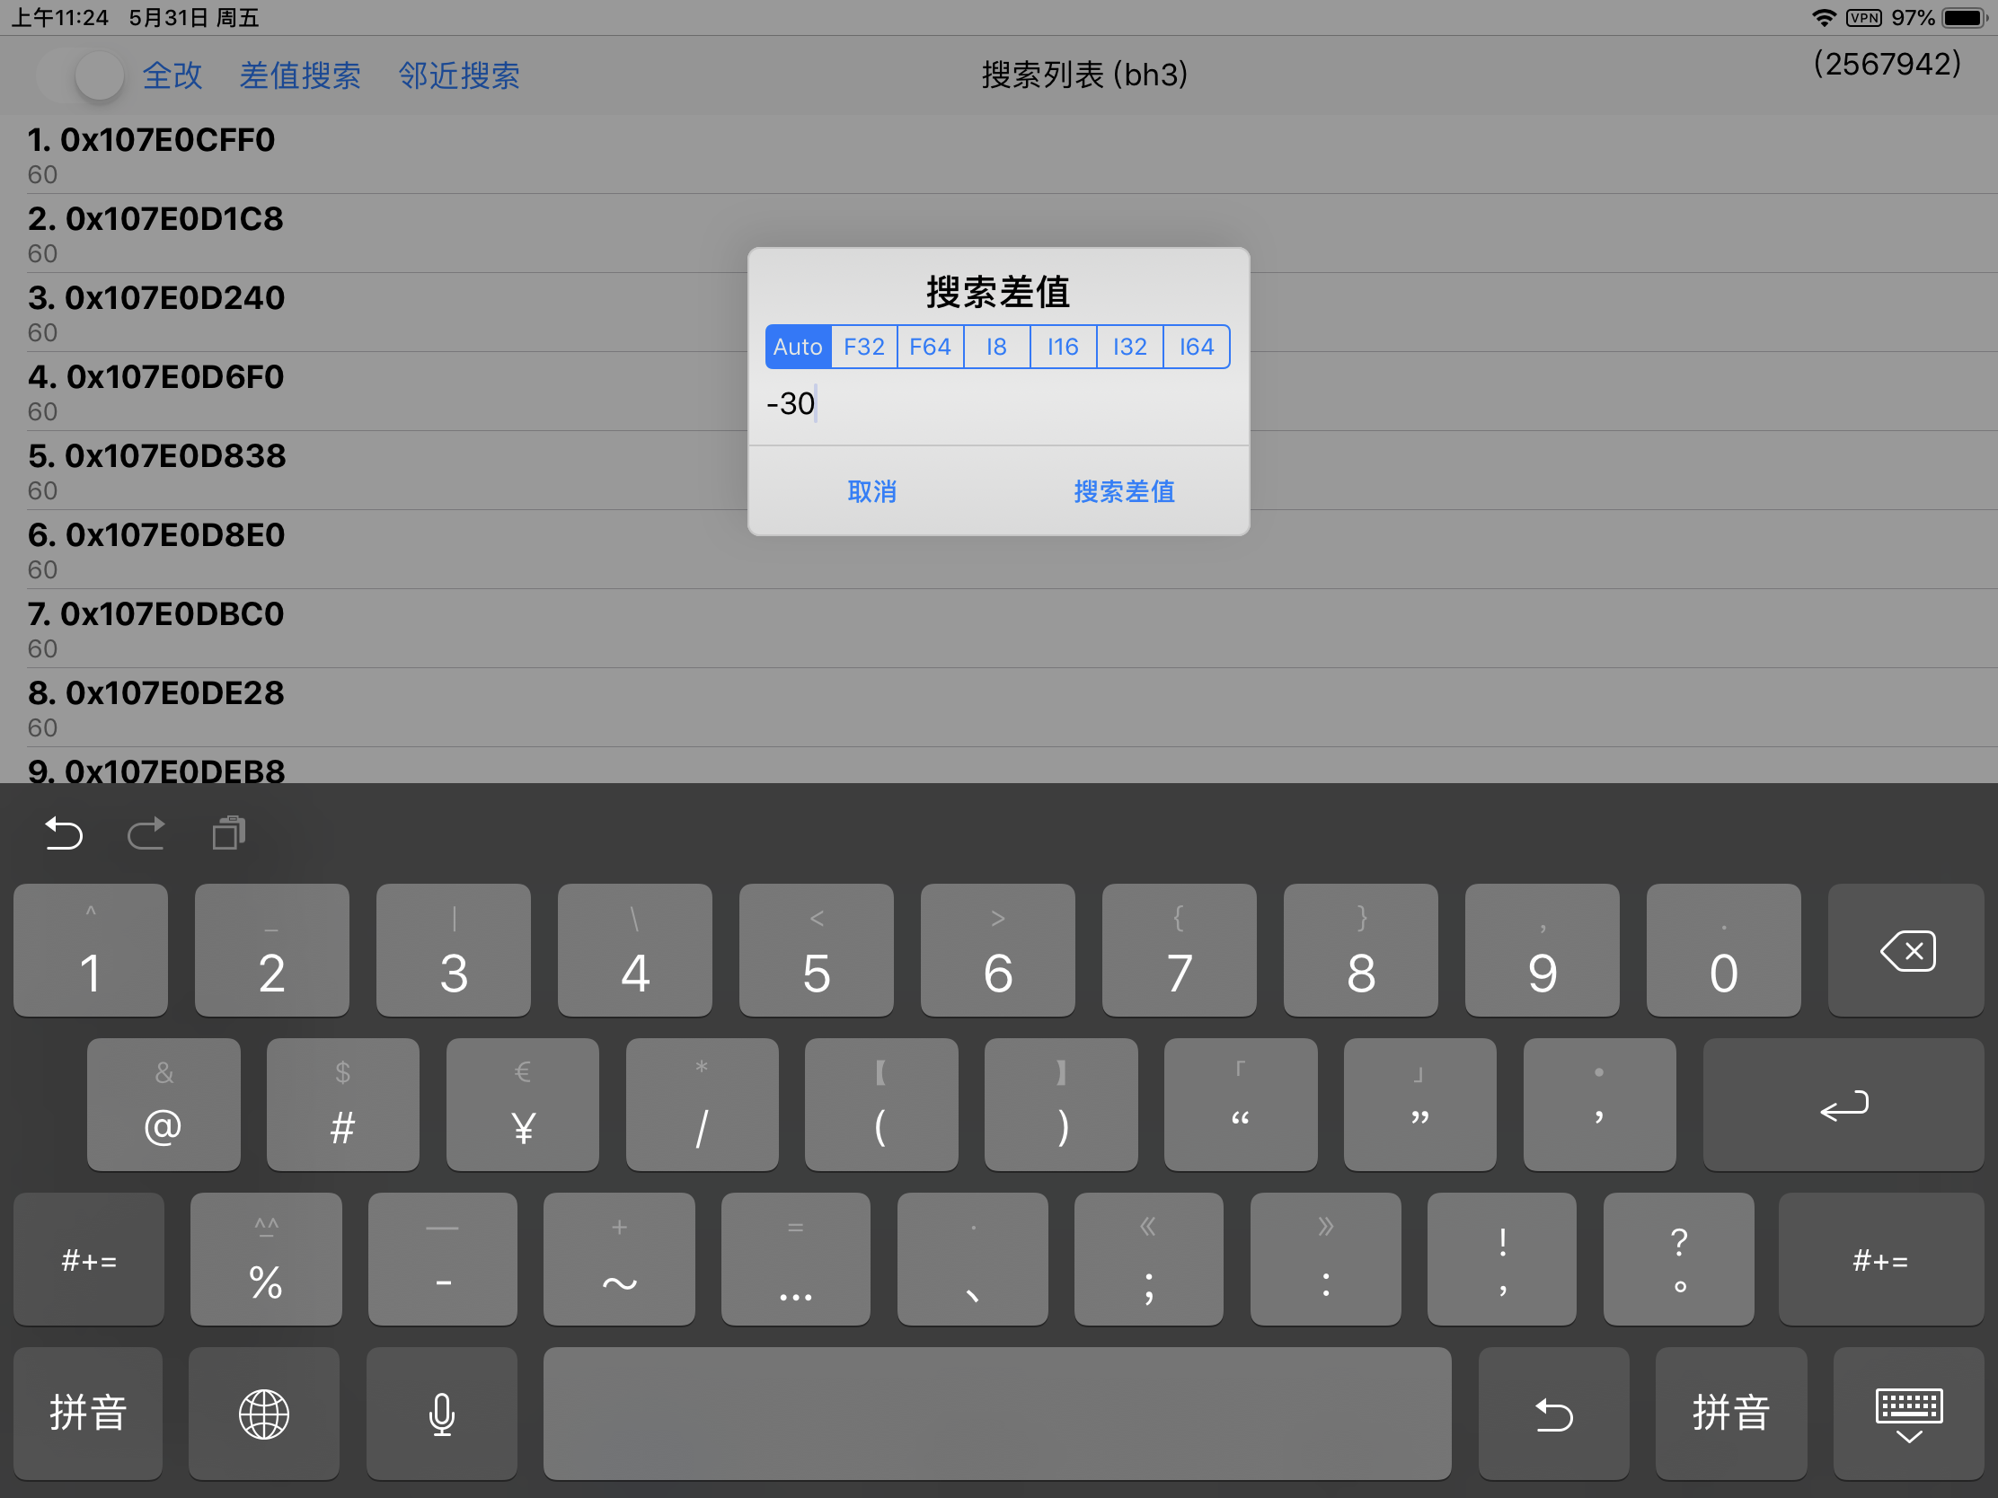This screenshot has height=1498, width=1998.
Task: Tap the globe language switch key
Action: (x=264, y=1413)
